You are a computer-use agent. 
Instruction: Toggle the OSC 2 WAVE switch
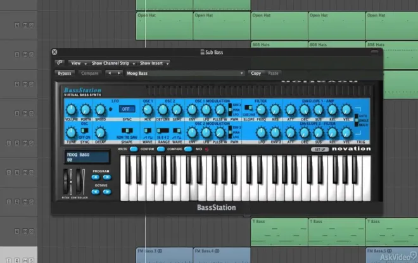[177, 131]
